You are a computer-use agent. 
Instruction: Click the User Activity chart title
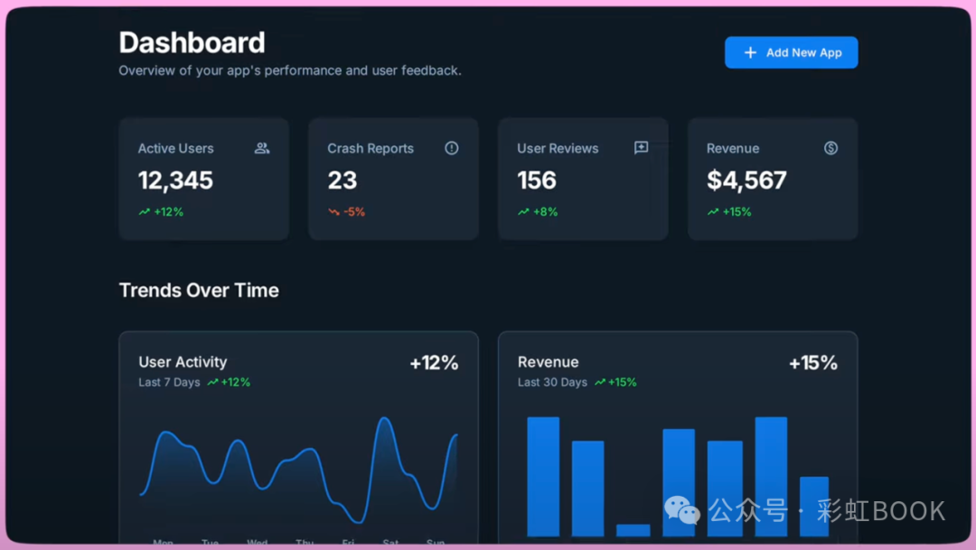tap(183, 362)
